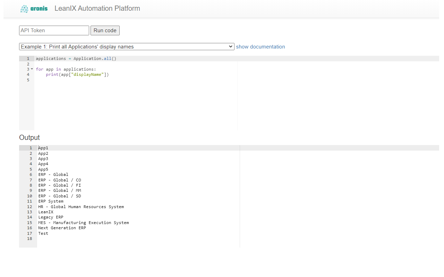Click line number 18 in output gutter
This screenshot has height=277, width=444.
pyautogui.click(x=29, y=239)
